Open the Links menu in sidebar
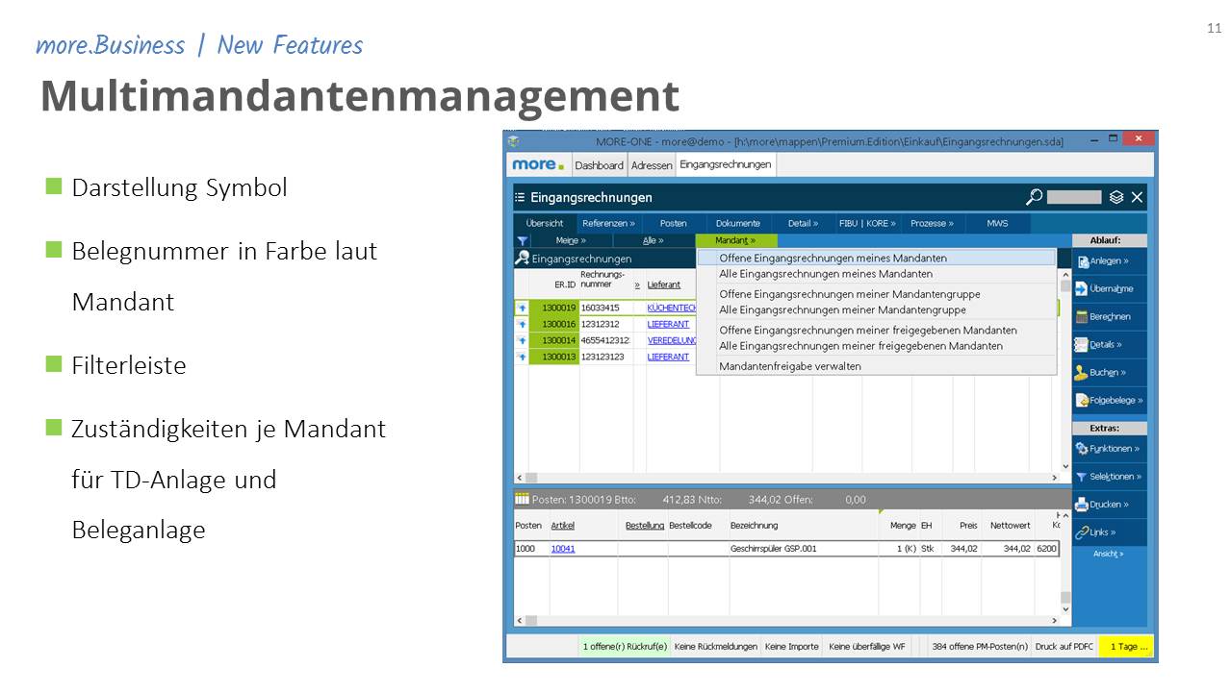 pos(1109,531)
